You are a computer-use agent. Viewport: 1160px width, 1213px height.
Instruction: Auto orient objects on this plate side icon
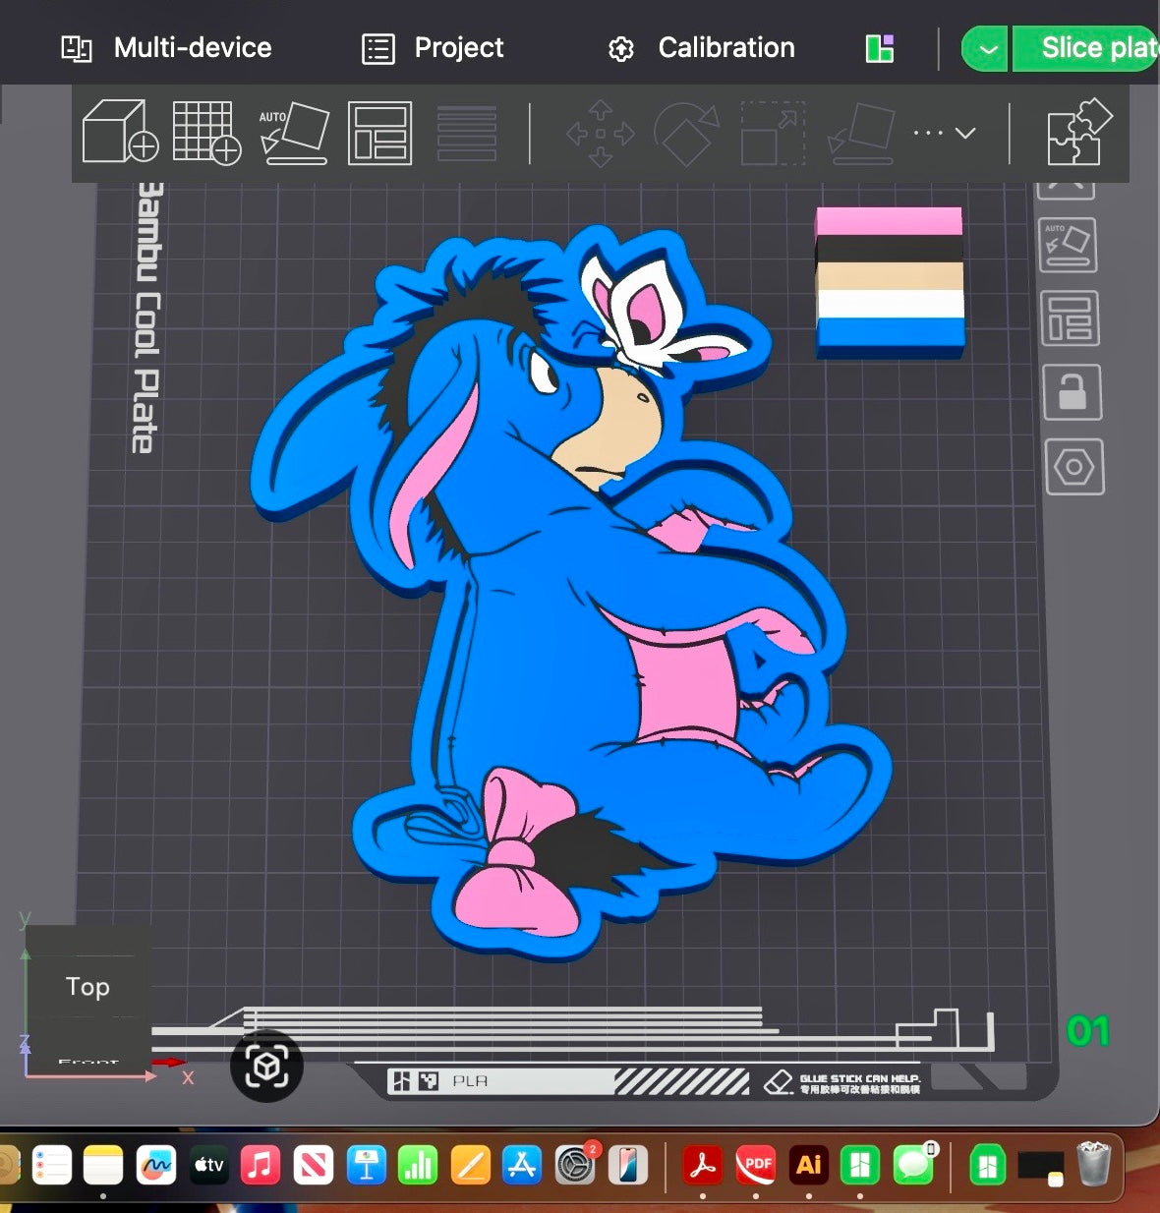click(1068, 246)
